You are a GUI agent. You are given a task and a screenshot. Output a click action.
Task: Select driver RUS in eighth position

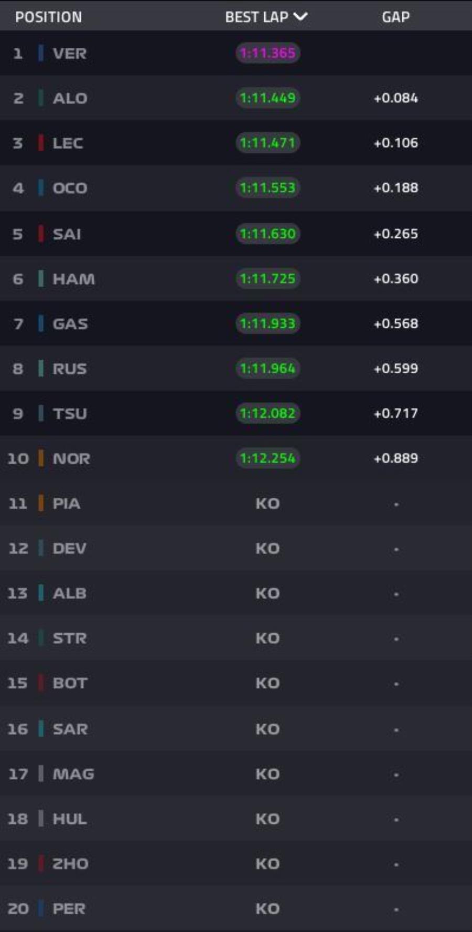(x=69, y=369)
